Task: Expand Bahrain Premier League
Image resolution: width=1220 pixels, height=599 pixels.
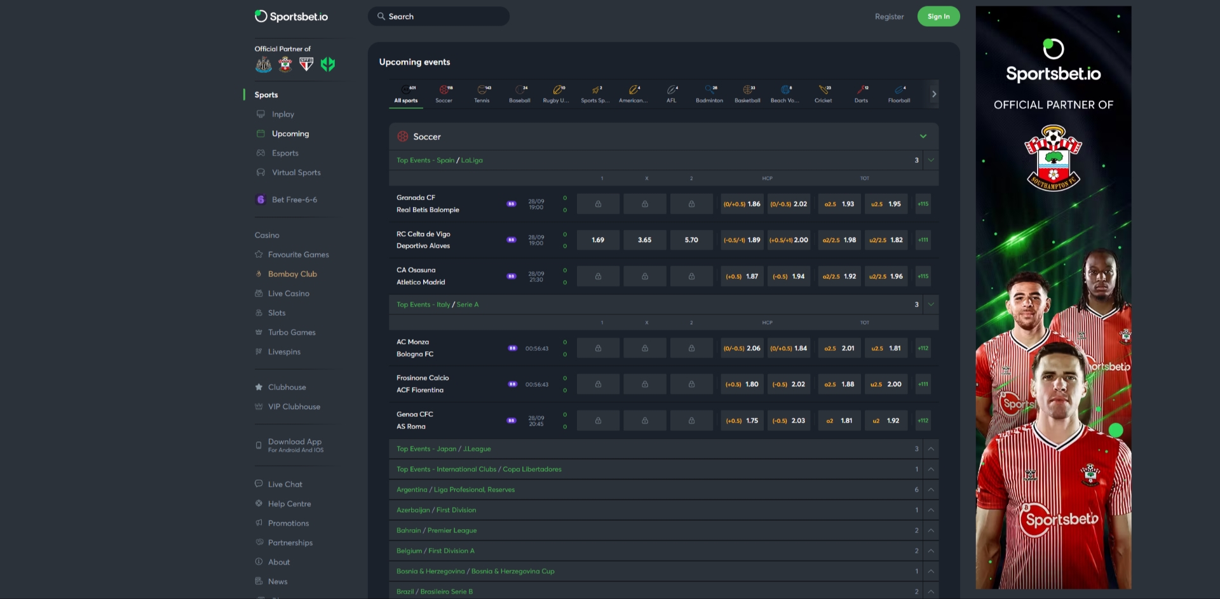Action: click(931, 530)
